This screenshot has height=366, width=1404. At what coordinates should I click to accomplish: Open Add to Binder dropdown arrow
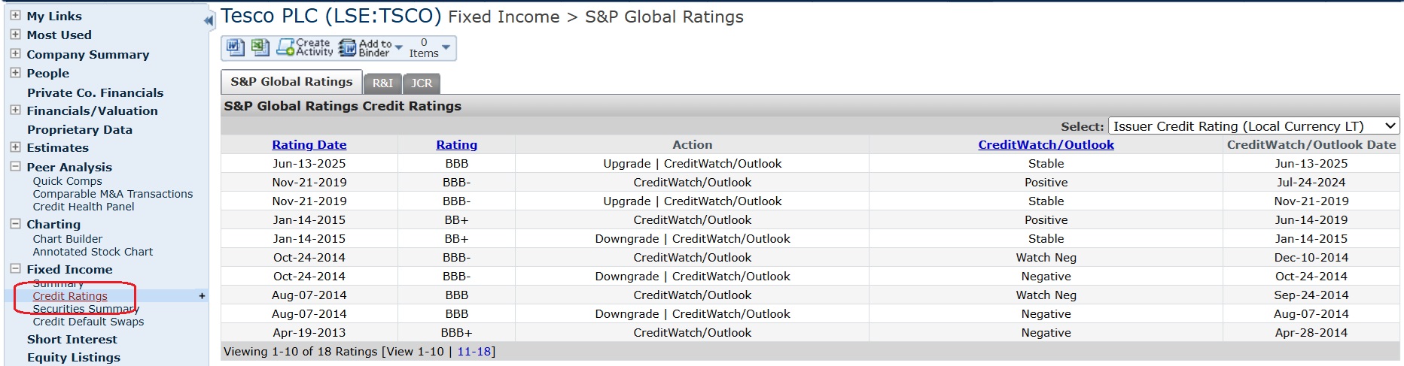pyautogui.click(x=399, y=48)
